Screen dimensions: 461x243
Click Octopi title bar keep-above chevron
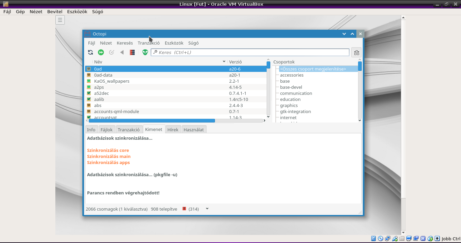point(352,34)
